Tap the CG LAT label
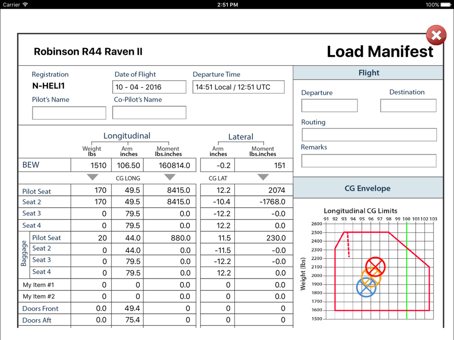Viewport: 454px width, 340px height. [x=218, y=178]
